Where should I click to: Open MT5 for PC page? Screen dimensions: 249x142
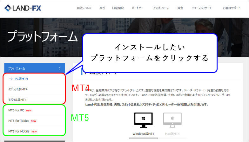[x=16, y=110]
